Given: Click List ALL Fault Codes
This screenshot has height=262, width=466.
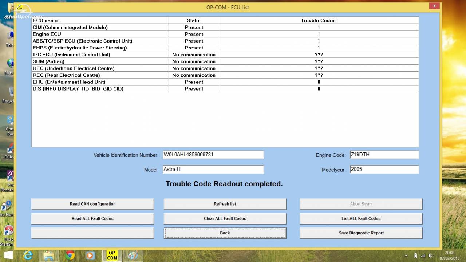Looking at the screenshot, I should click(x=361, y=218).
